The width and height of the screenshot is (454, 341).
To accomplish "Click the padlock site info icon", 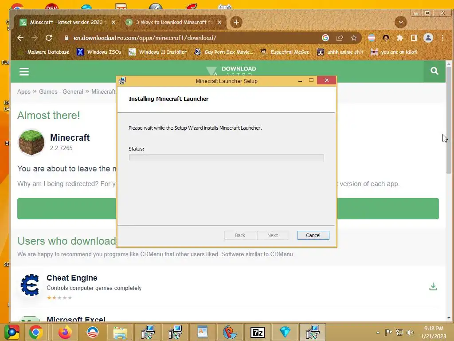I will [x=67, y=38].
